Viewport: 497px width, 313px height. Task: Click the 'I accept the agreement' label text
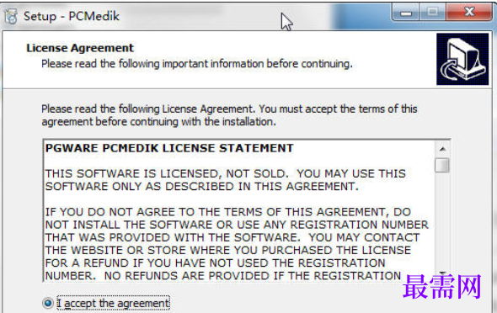114,303
